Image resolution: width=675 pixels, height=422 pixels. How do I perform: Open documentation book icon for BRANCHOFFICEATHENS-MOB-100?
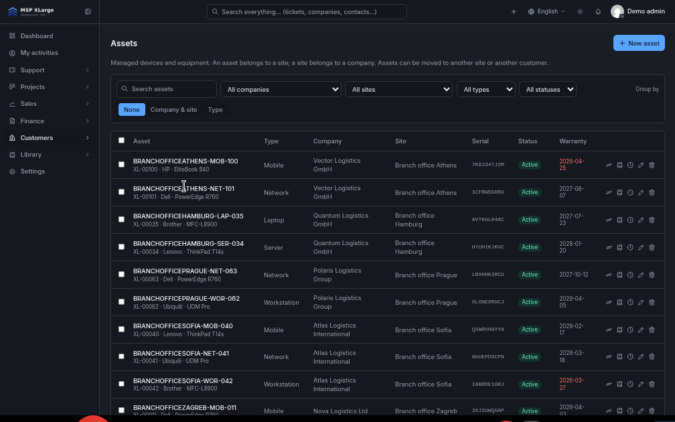pyautogui.click(x=619, y=165)
